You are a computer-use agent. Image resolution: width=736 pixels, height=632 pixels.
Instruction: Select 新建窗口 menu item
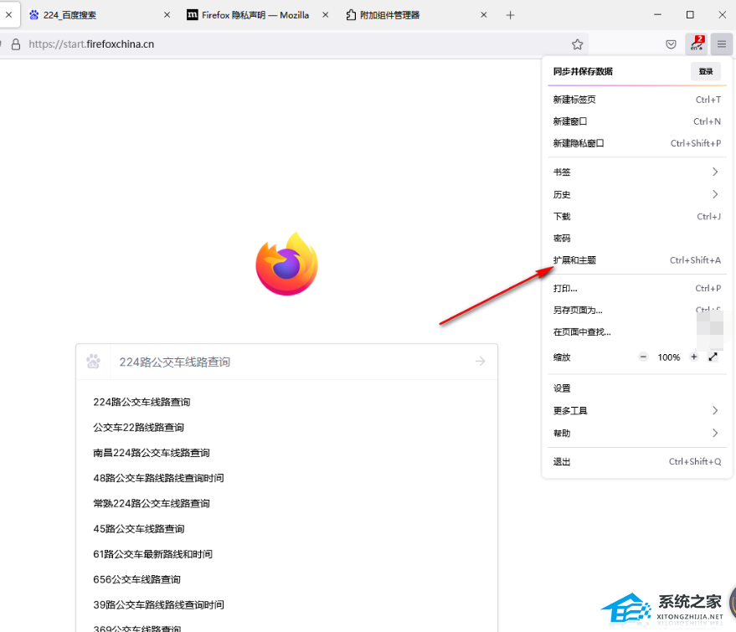click(x=637, y=121)
